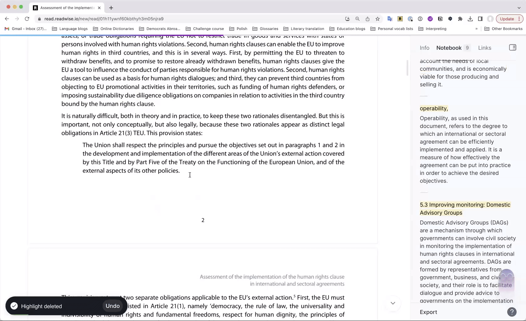Select the Assessment of the implementation tab
526x321 pixels.
coord(67,8)
